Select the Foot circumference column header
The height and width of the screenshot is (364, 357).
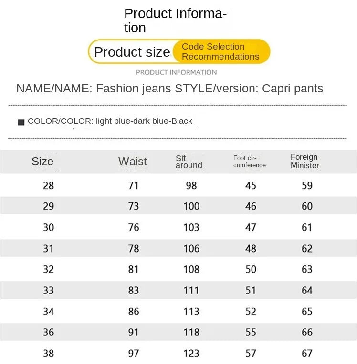pos(250,162)
